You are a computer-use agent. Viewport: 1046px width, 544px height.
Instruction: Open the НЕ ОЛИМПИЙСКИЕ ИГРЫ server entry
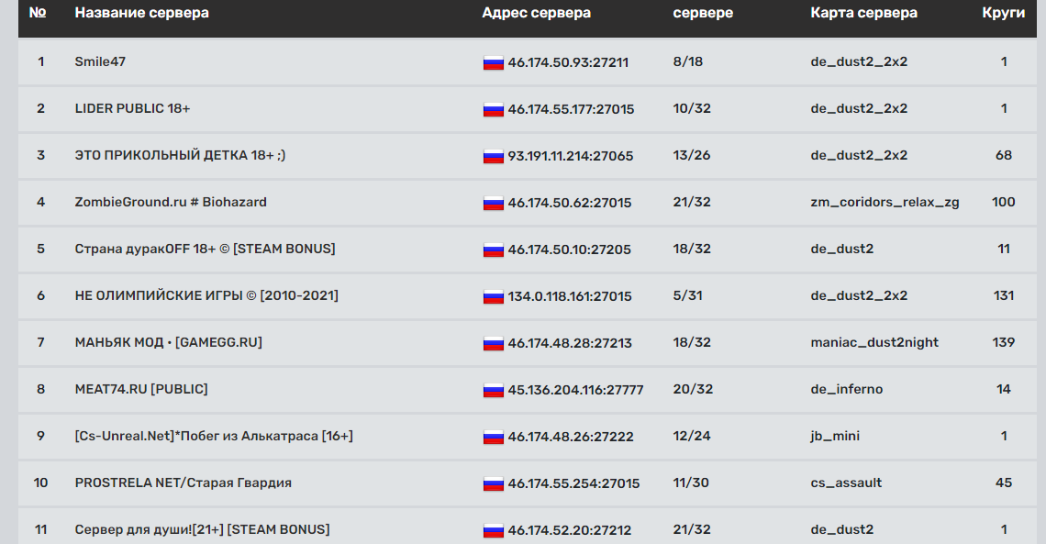(x=206, y=295)
